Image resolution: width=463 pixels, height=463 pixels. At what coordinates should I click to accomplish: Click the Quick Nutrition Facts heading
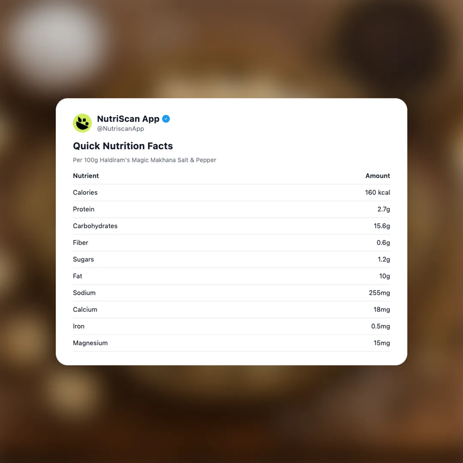point(123,146)
